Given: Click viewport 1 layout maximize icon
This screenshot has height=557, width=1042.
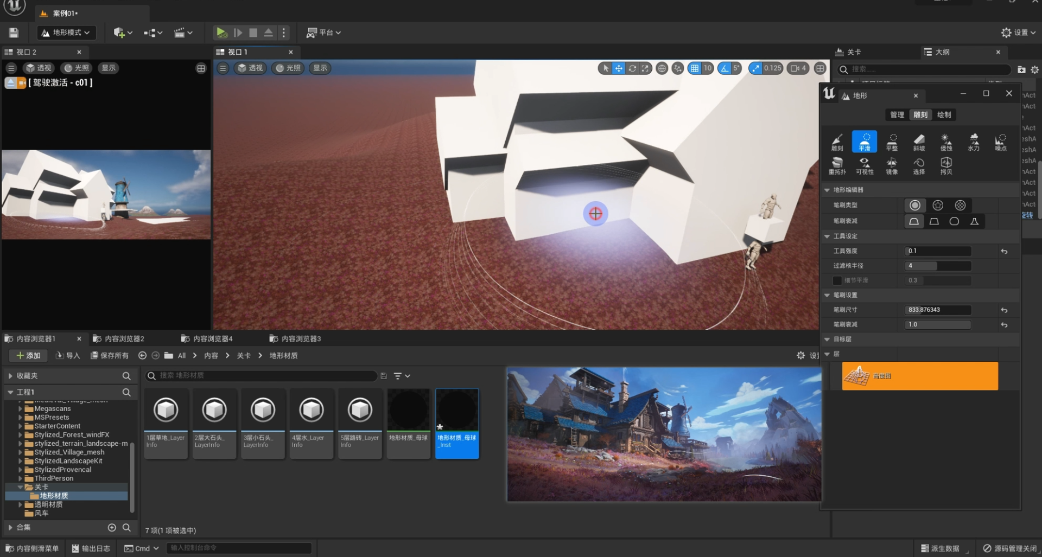Looking at the screenshot, I should [820, 68].
